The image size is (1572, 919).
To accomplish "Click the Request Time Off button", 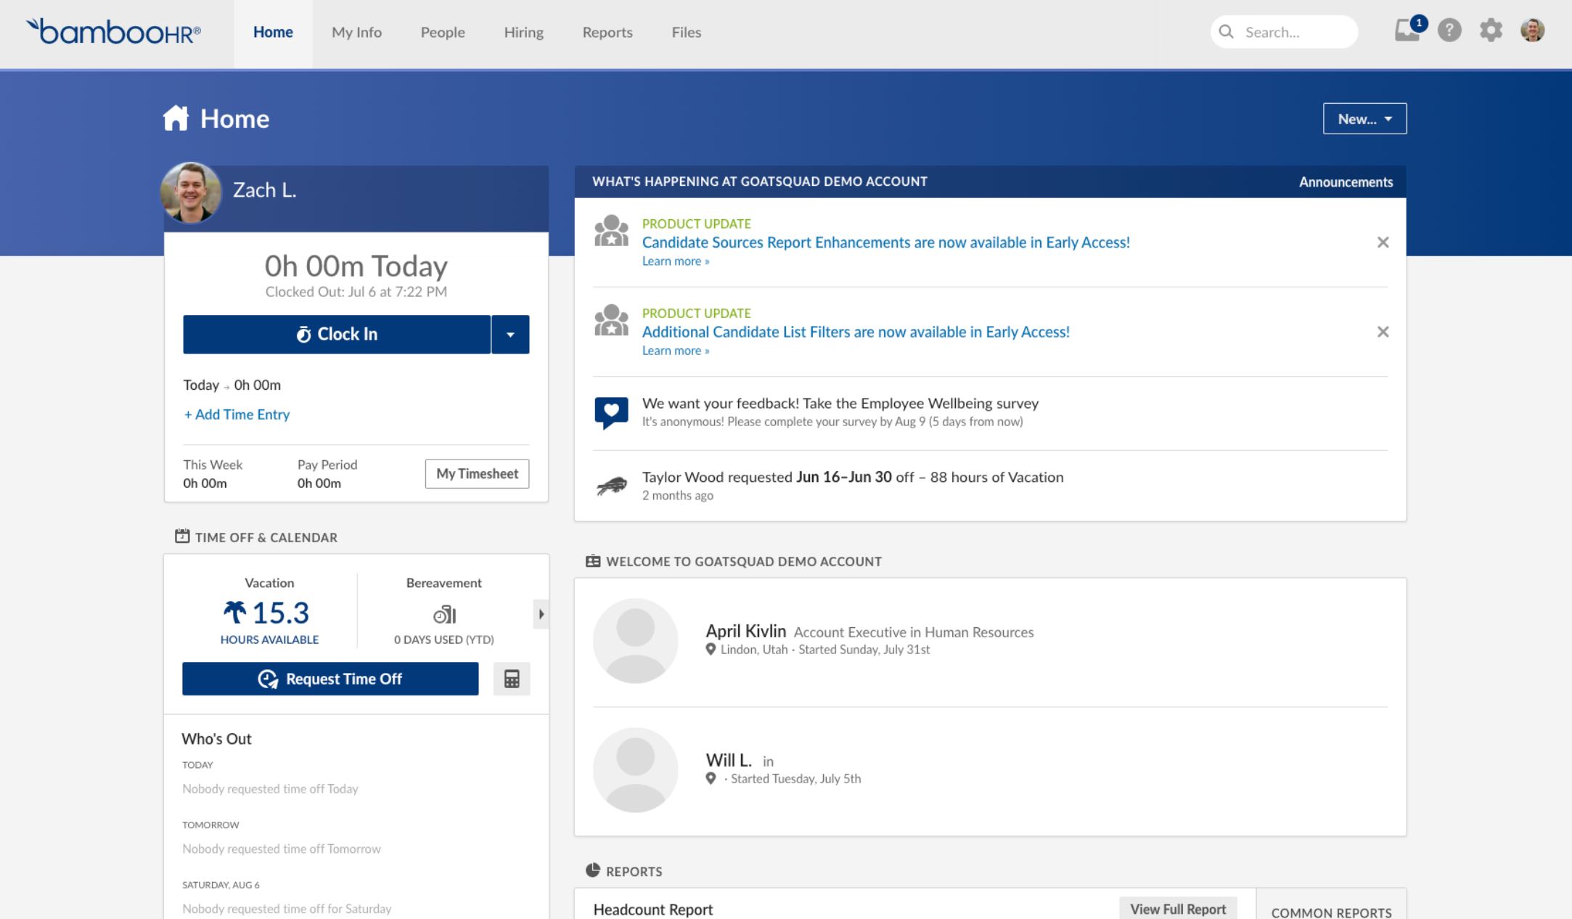I will [330, 678].
